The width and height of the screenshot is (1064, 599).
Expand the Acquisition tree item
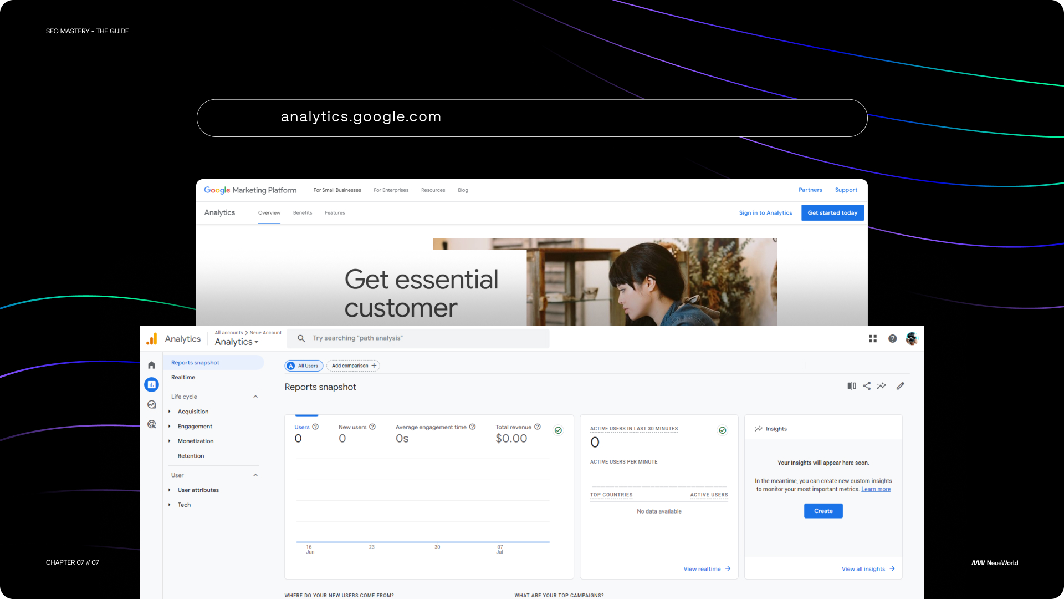point(170,412)
